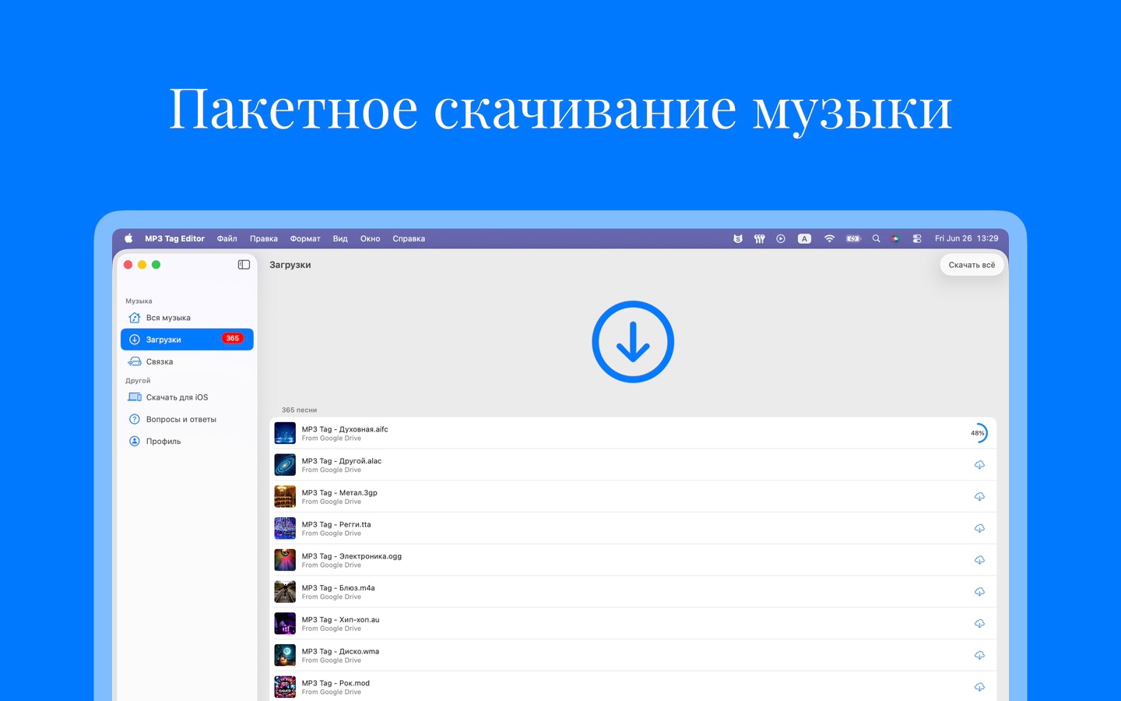
Task: Open the MP3 Tag Editor app menu
Action: coord(174,238)
